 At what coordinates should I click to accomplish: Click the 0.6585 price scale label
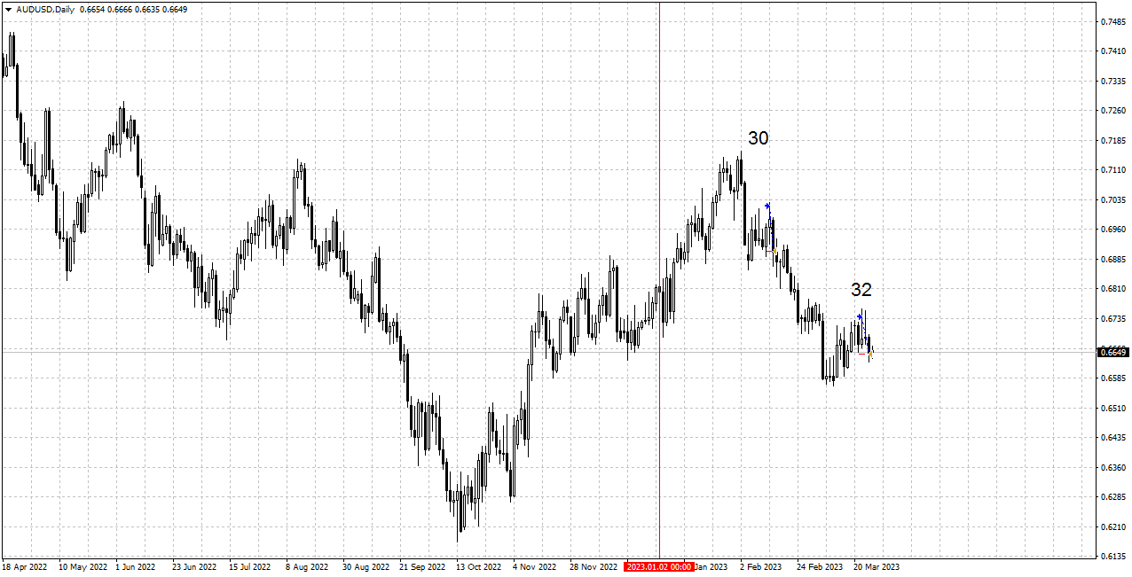(1112, 378)
